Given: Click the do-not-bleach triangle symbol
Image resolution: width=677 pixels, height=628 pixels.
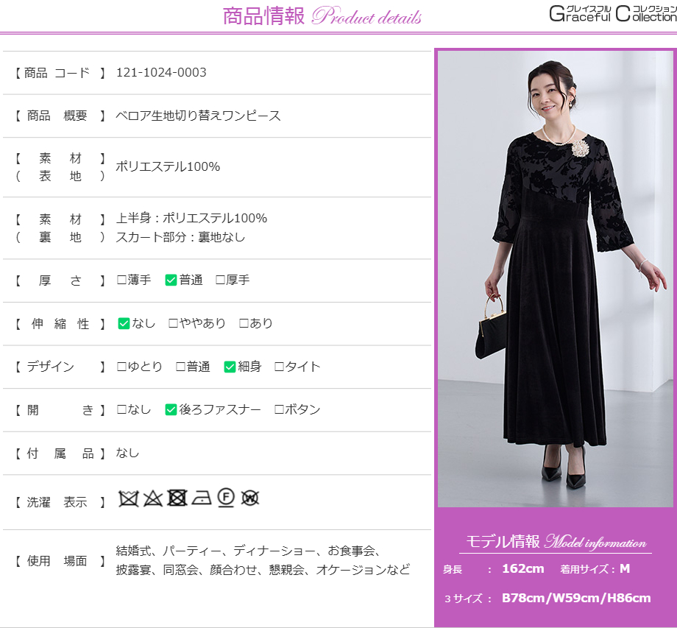Looking at the screenshot, I should point(152,498).
